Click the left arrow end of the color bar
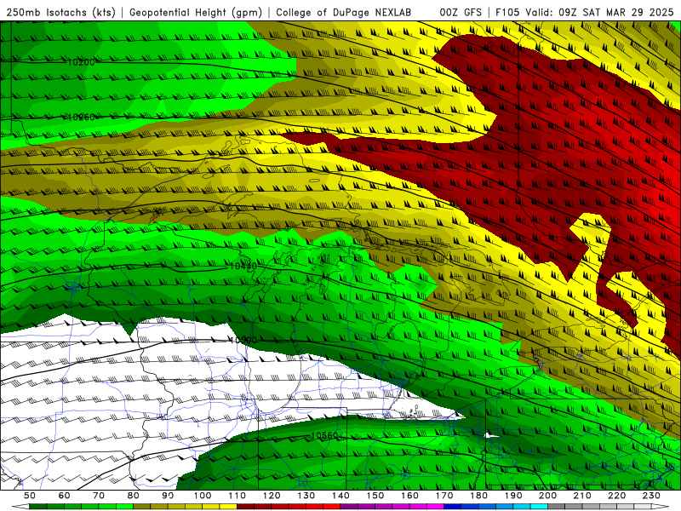 pyautogui.click(x=20, y=507)
